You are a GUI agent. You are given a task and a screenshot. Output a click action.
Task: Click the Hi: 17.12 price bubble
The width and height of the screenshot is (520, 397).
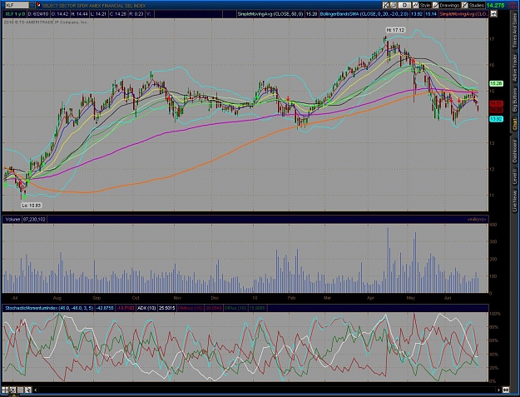[396, 30]
